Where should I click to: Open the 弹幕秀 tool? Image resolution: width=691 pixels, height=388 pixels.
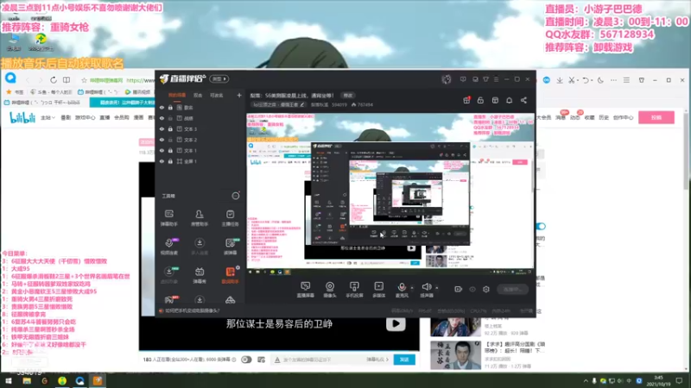(x=200, y=275)
